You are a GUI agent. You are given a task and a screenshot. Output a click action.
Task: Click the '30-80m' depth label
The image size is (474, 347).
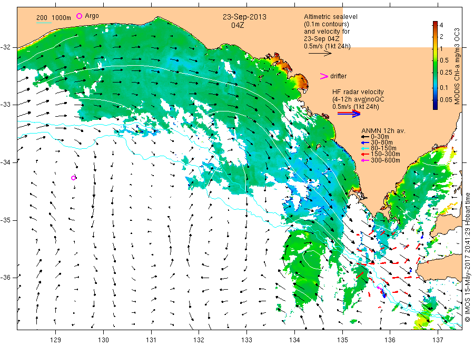[x=382, y=142]
